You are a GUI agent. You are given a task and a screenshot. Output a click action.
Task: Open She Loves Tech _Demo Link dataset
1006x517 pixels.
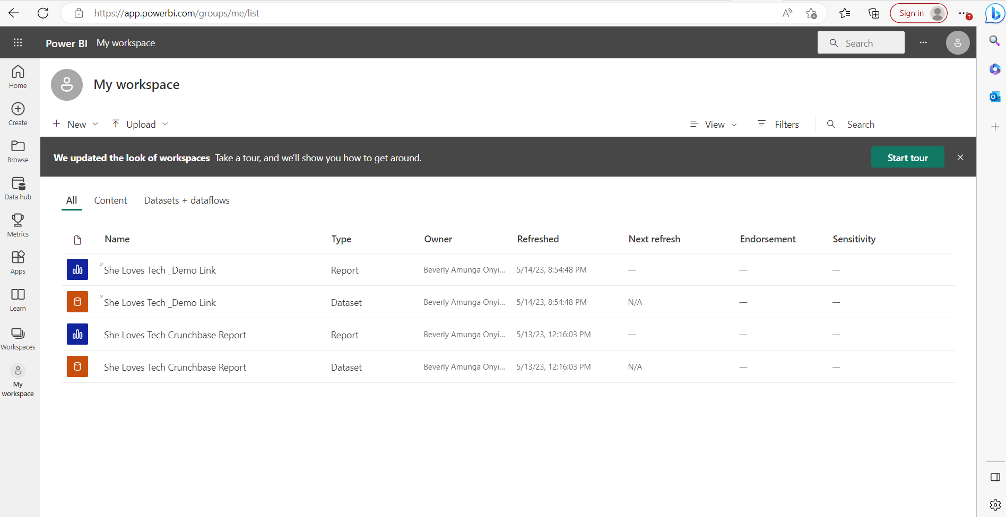pos(160,303)
